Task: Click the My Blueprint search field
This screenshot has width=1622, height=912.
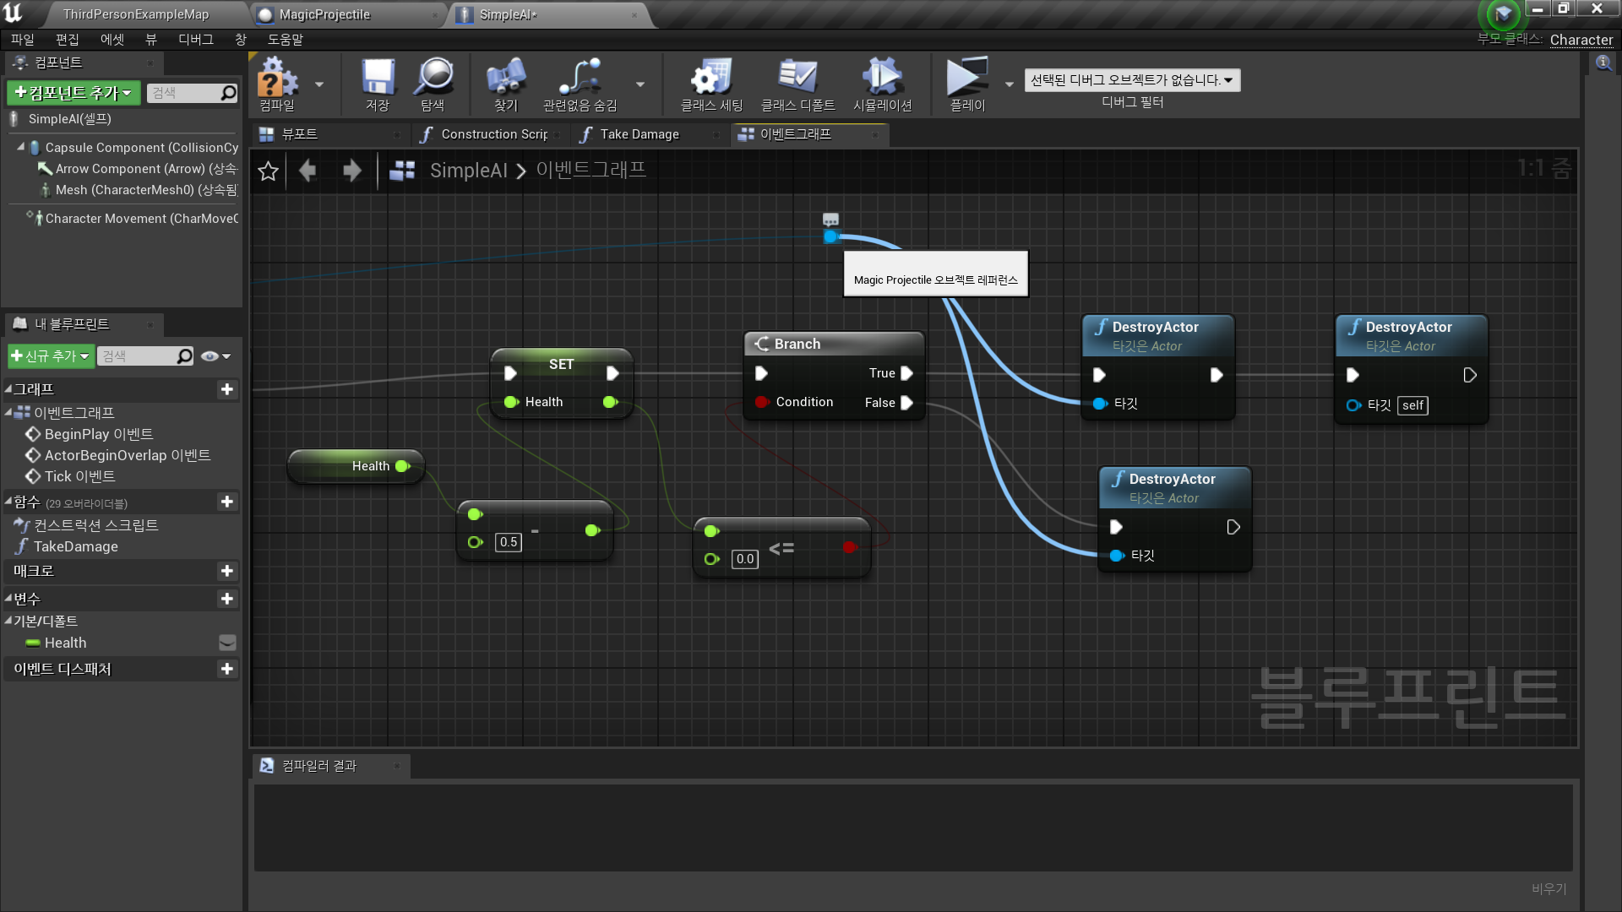Action: click(137, 356)
